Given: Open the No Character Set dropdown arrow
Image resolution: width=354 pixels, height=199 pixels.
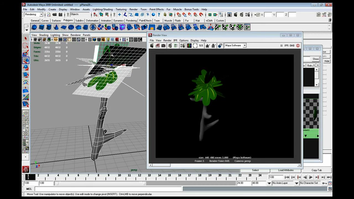Looking at the screenshot, I should pyautogui.click(x=296, y=183).
